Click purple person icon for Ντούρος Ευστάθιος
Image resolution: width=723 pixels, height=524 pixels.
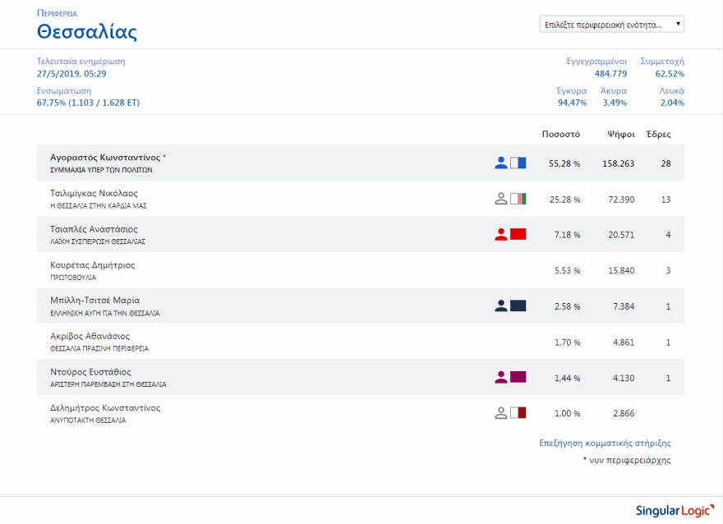pos(501,378)
